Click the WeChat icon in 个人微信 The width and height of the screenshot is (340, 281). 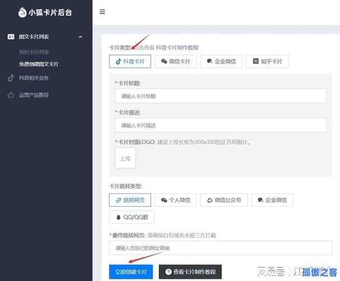pos(164,200)
